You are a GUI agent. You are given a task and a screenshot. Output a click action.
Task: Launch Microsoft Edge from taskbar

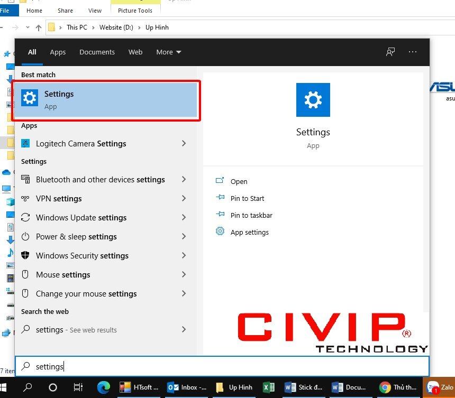click(x=103, y=387)
